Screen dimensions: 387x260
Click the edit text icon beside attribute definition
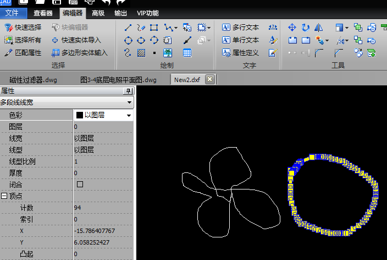pos(273,53)
